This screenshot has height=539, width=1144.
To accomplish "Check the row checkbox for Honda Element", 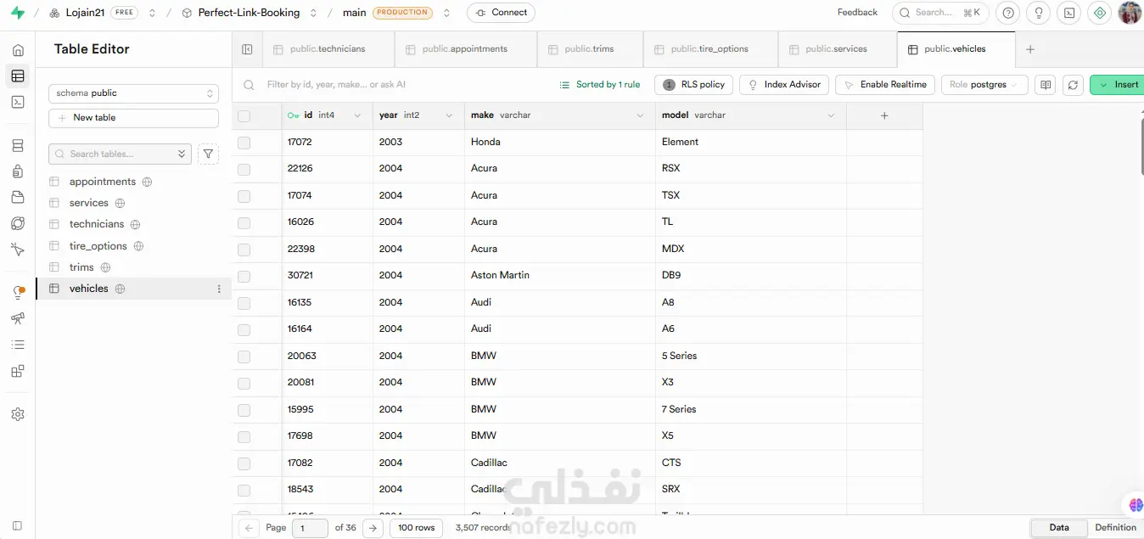I will tap(244, 143).
